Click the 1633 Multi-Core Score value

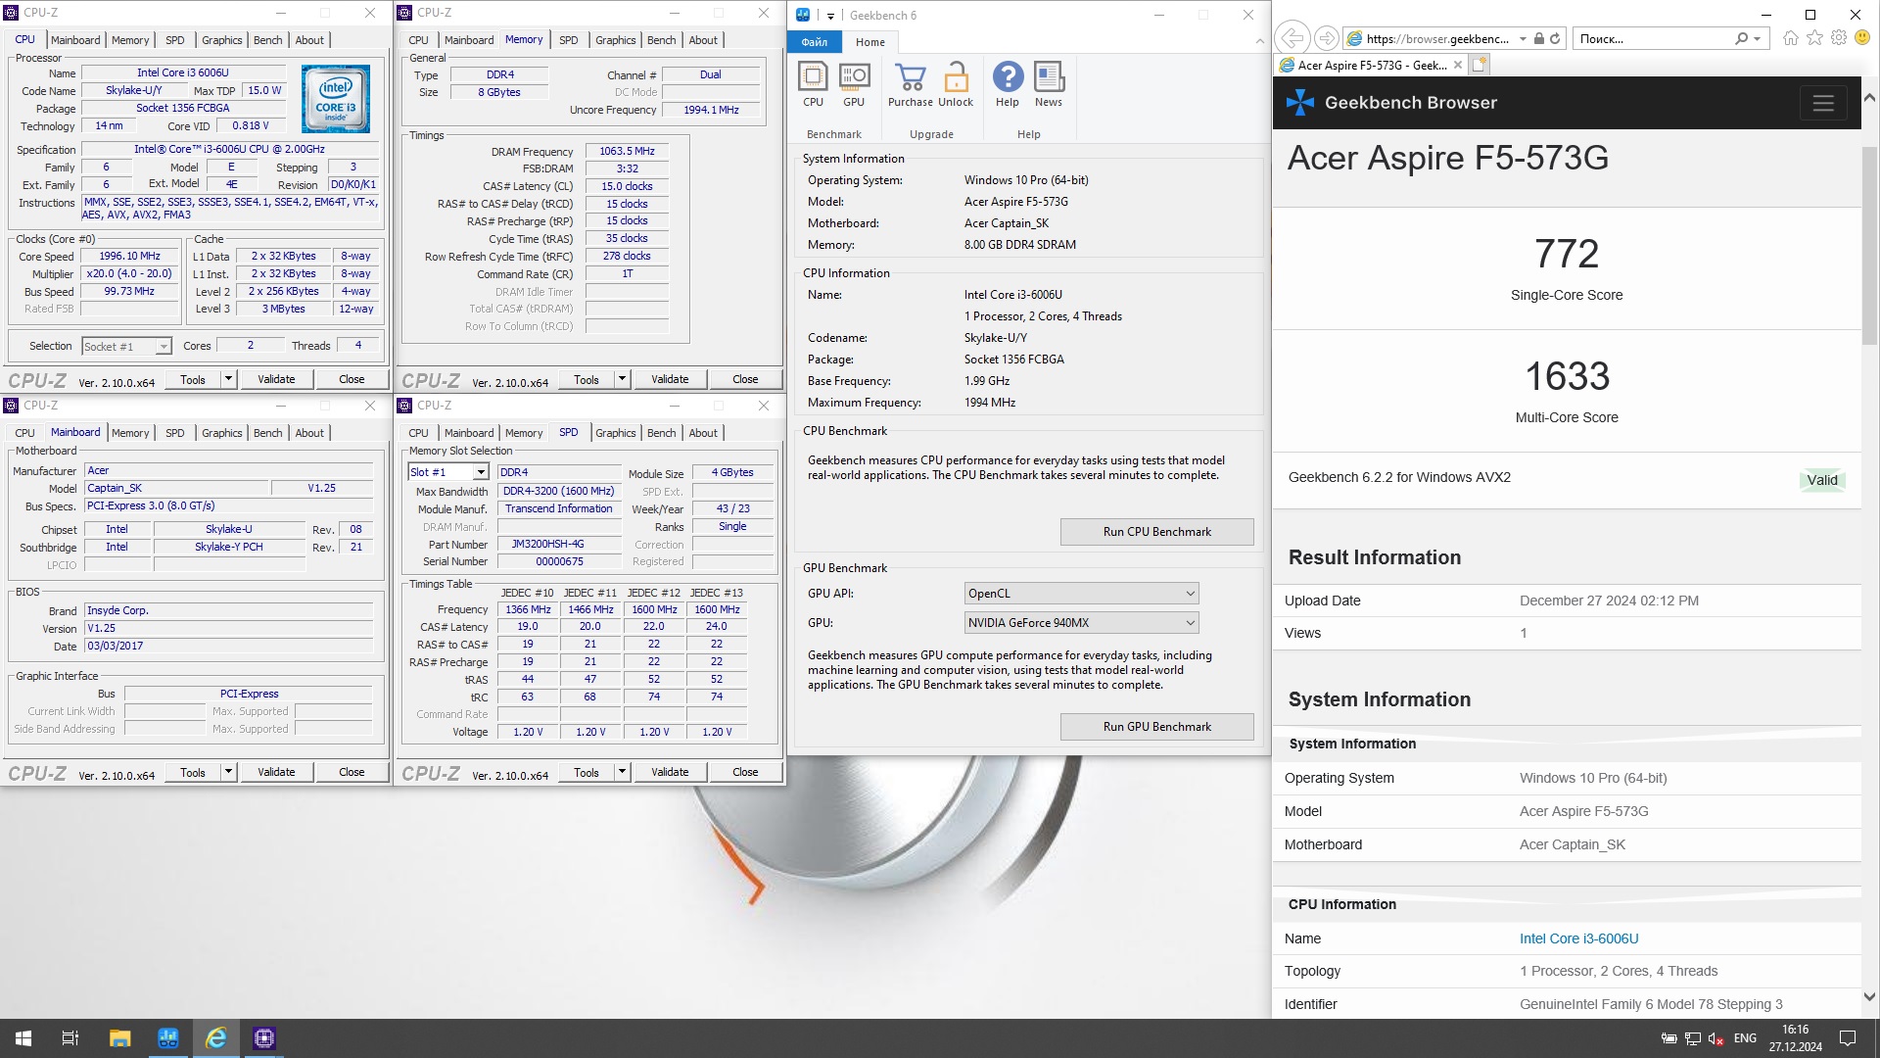pyautogui.click(x=1567, y=376)
